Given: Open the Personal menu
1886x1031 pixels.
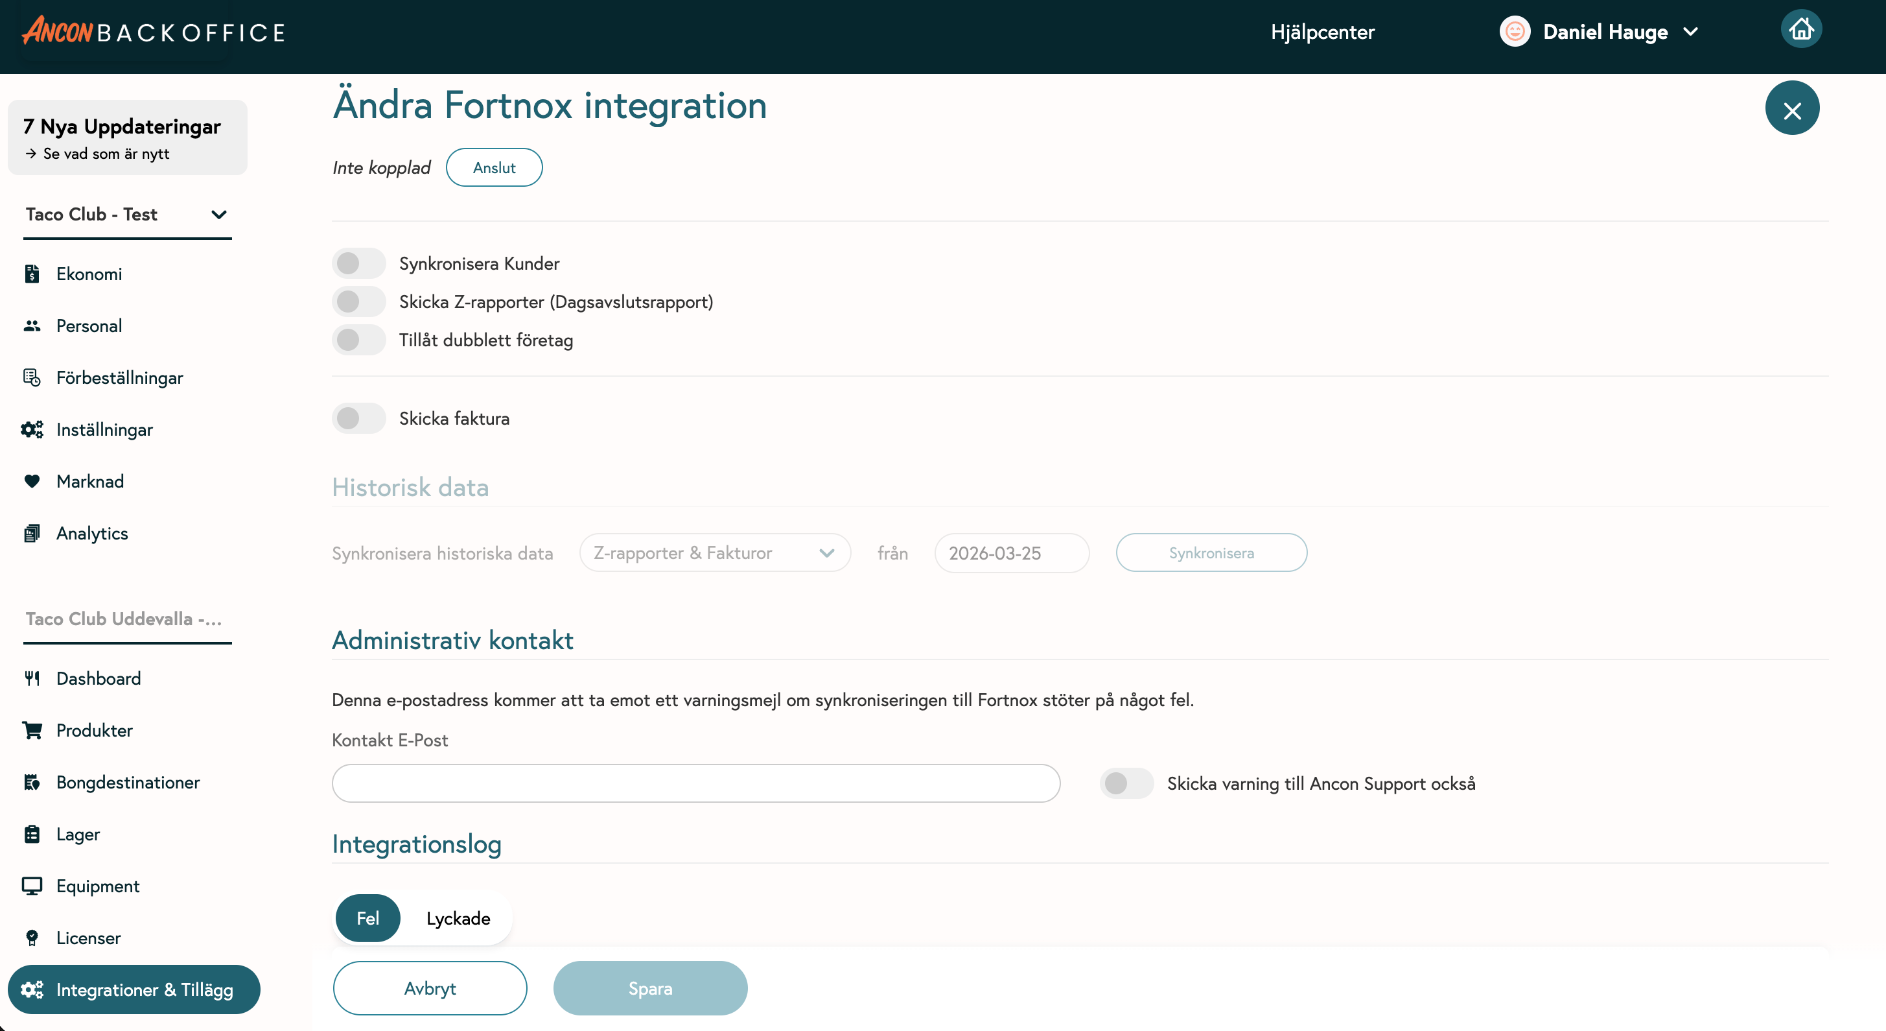Looking at the screenshot, I should pyautogui.click(x=89, y=326).
